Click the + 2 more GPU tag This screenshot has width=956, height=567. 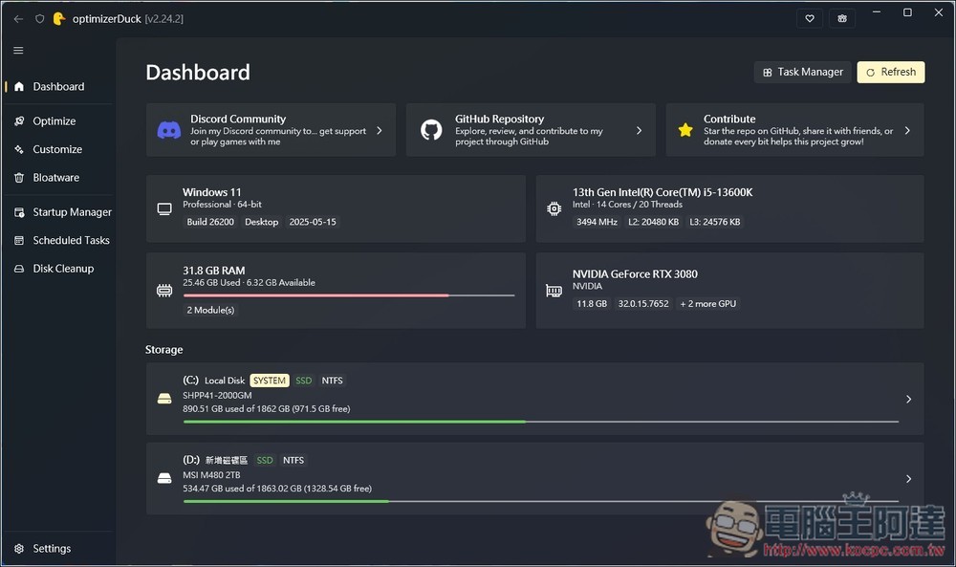[707, 304]
